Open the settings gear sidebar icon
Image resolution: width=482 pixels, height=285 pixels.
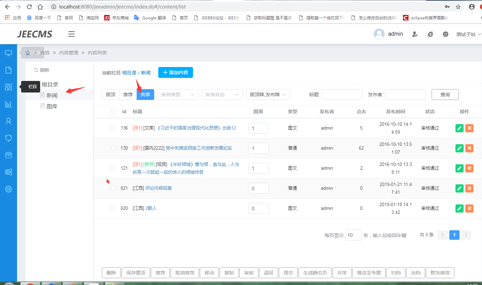tap(9, 189)
